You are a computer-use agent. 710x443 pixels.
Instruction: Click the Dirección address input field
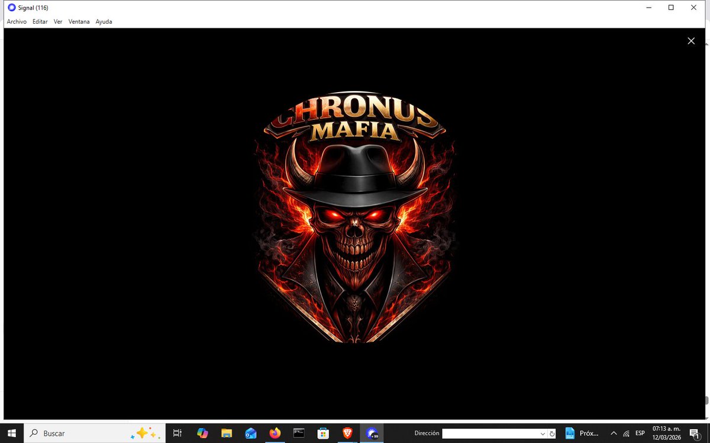point(491,433)
